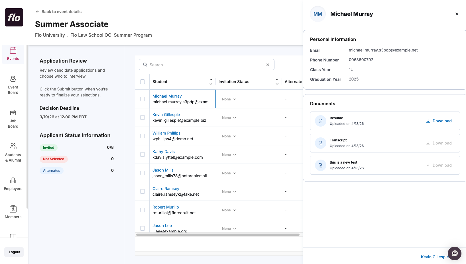Click the Alternates status badge

point(52,171)
